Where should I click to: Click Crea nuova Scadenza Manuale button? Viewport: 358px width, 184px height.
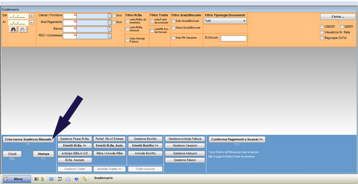point(28,139)
